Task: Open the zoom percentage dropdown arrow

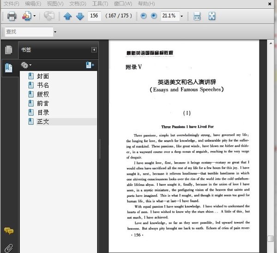Action: [181, 16]
